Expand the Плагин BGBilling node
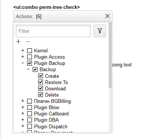Screen dimensions: 142x139 point(23,101)
